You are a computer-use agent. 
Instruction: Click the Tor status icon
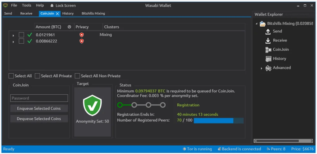click(184, 149)
